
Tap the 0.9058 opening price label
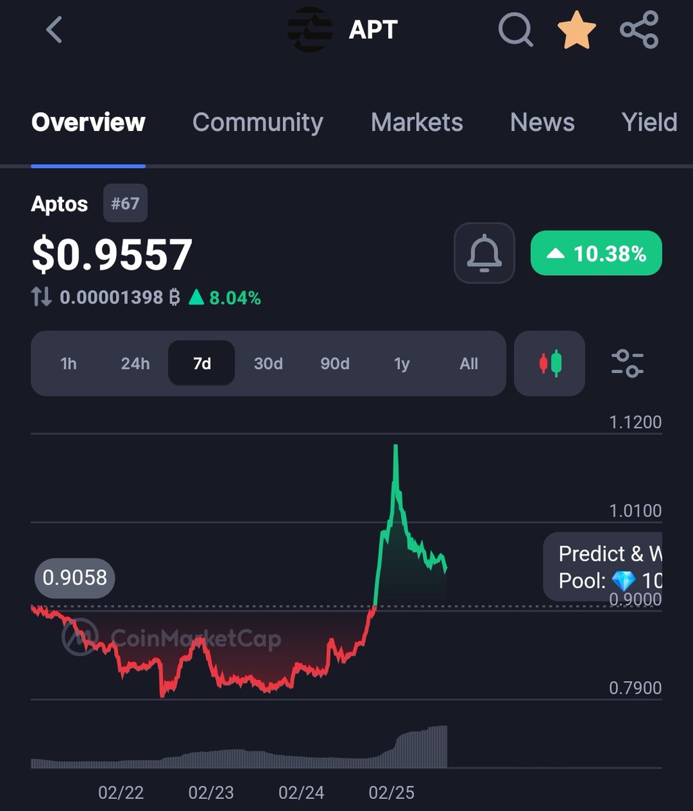[x=75, y=578]
